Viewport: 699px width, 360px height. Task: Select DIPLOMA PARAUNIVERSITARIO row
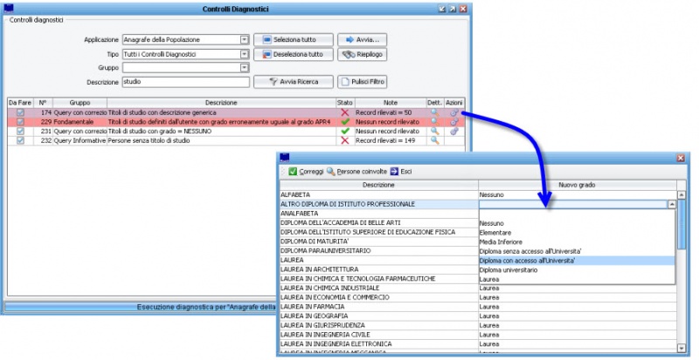(x=379, y=251)
